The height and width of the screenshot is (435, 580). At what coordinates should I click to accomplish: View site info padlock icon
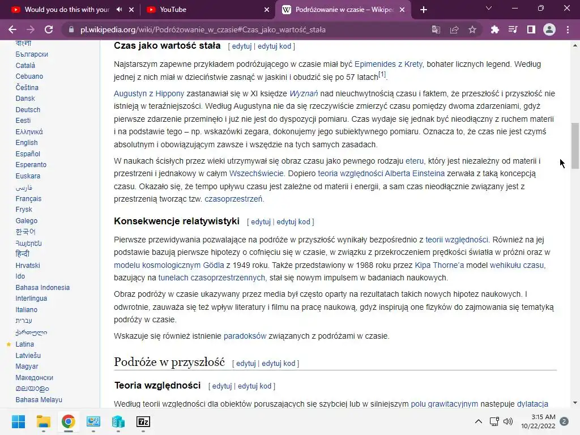[71, 29]
